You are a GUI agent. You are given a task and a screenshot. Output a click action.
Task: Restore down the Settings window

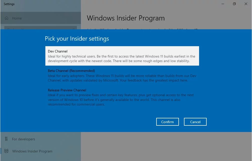tap(234, 4)
